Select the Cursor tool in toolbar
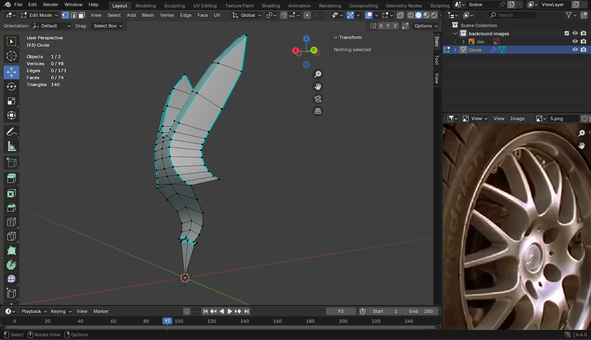 tap(11, 56)
